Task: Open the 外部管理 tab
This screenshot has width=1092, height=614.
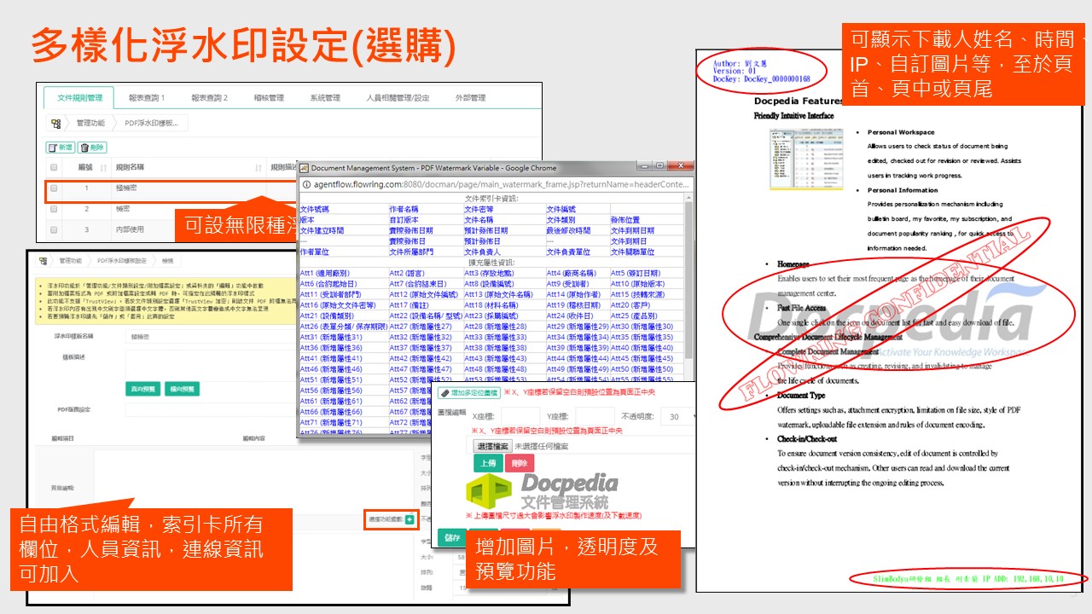Action: 470,98
